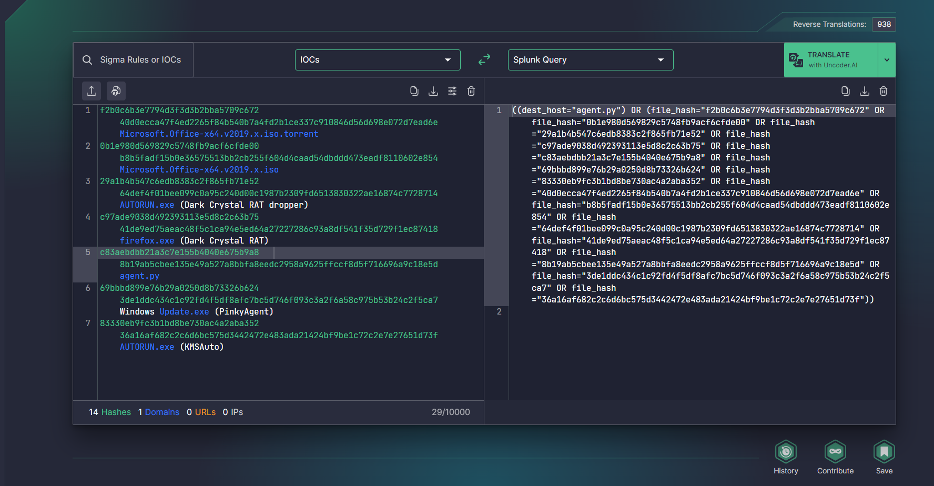Select the Sigma Rules or IOCs tab

(x=133, y=60)
